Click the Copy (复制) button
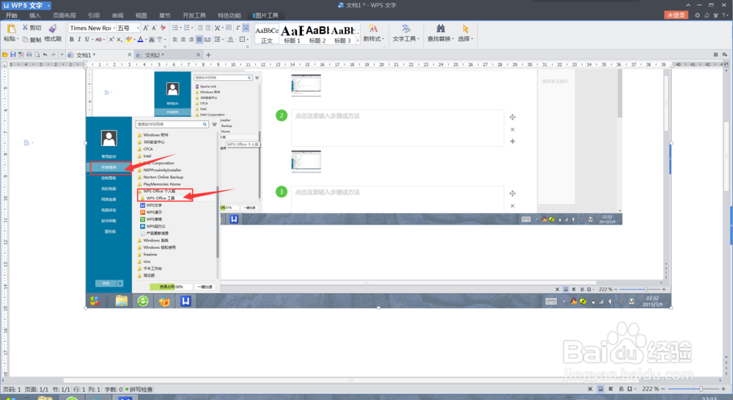Screen dimensions: 733x400 click(32, 40)
